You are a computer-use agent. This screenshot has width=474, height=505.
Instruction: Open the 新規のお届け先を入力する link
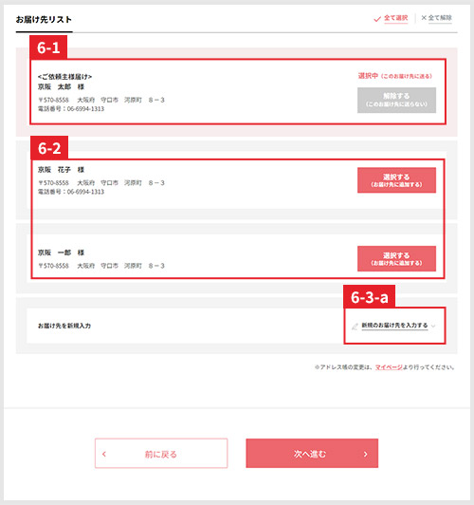click(394, 326)
